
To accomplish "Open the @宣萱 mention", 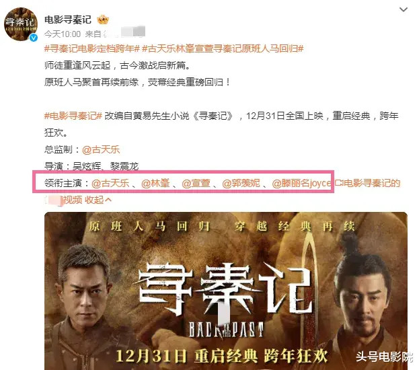I will pyautogui.click(x=196, y=183).
